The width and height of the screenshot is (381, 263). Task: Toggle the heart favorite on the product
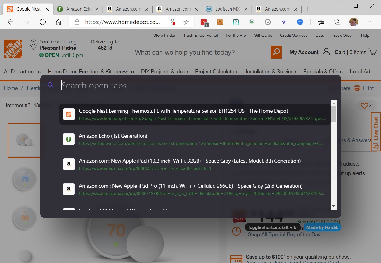[x=364, y=106]
